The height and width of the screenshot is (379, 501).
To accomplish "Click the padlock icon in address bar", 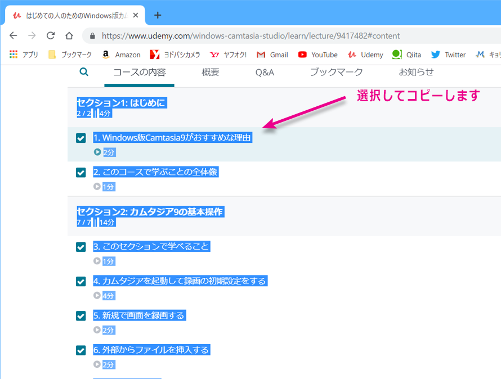I will pyautogui.click(x=92, y=36).
